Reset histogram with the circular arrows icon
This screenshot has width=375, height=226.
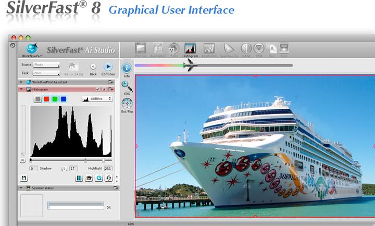pos(108,178)
